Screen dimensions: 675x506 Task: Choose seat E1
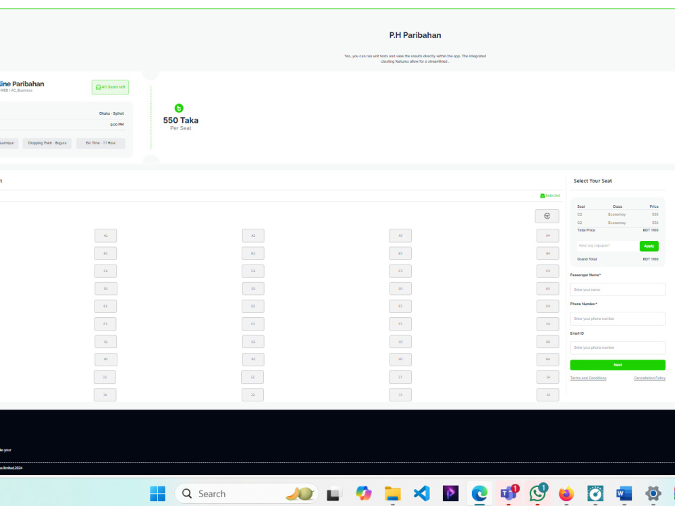tap(105, 306)
